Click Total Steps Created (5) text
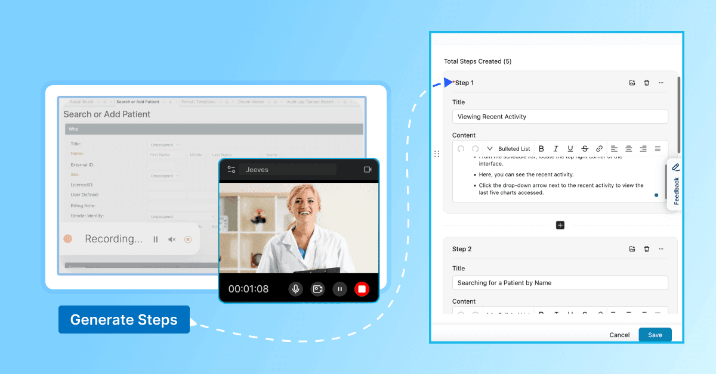The width and height of the screenshot is (716, 374). tap(477, 61)
